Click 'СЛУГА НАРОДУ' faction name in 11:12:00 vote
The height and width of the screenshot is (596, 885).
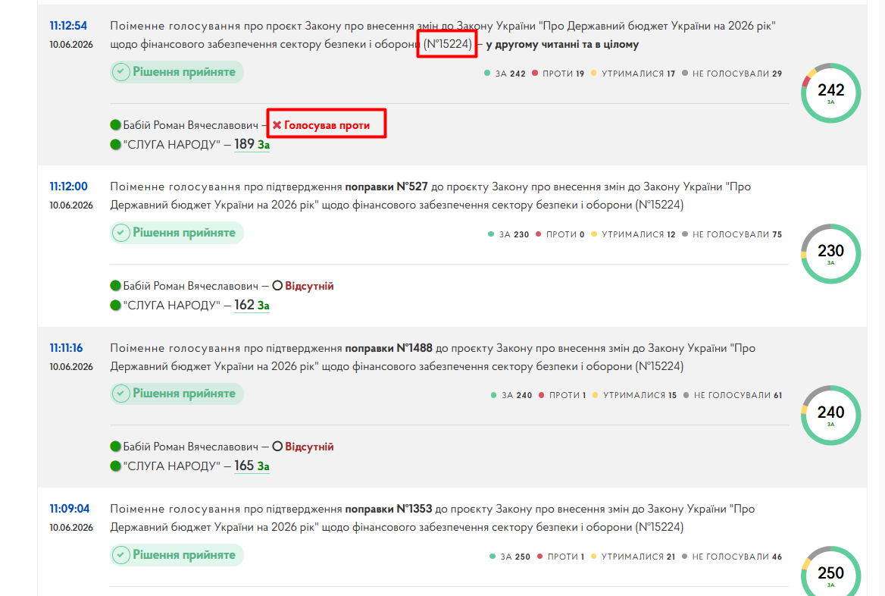[x=171, y=306]
